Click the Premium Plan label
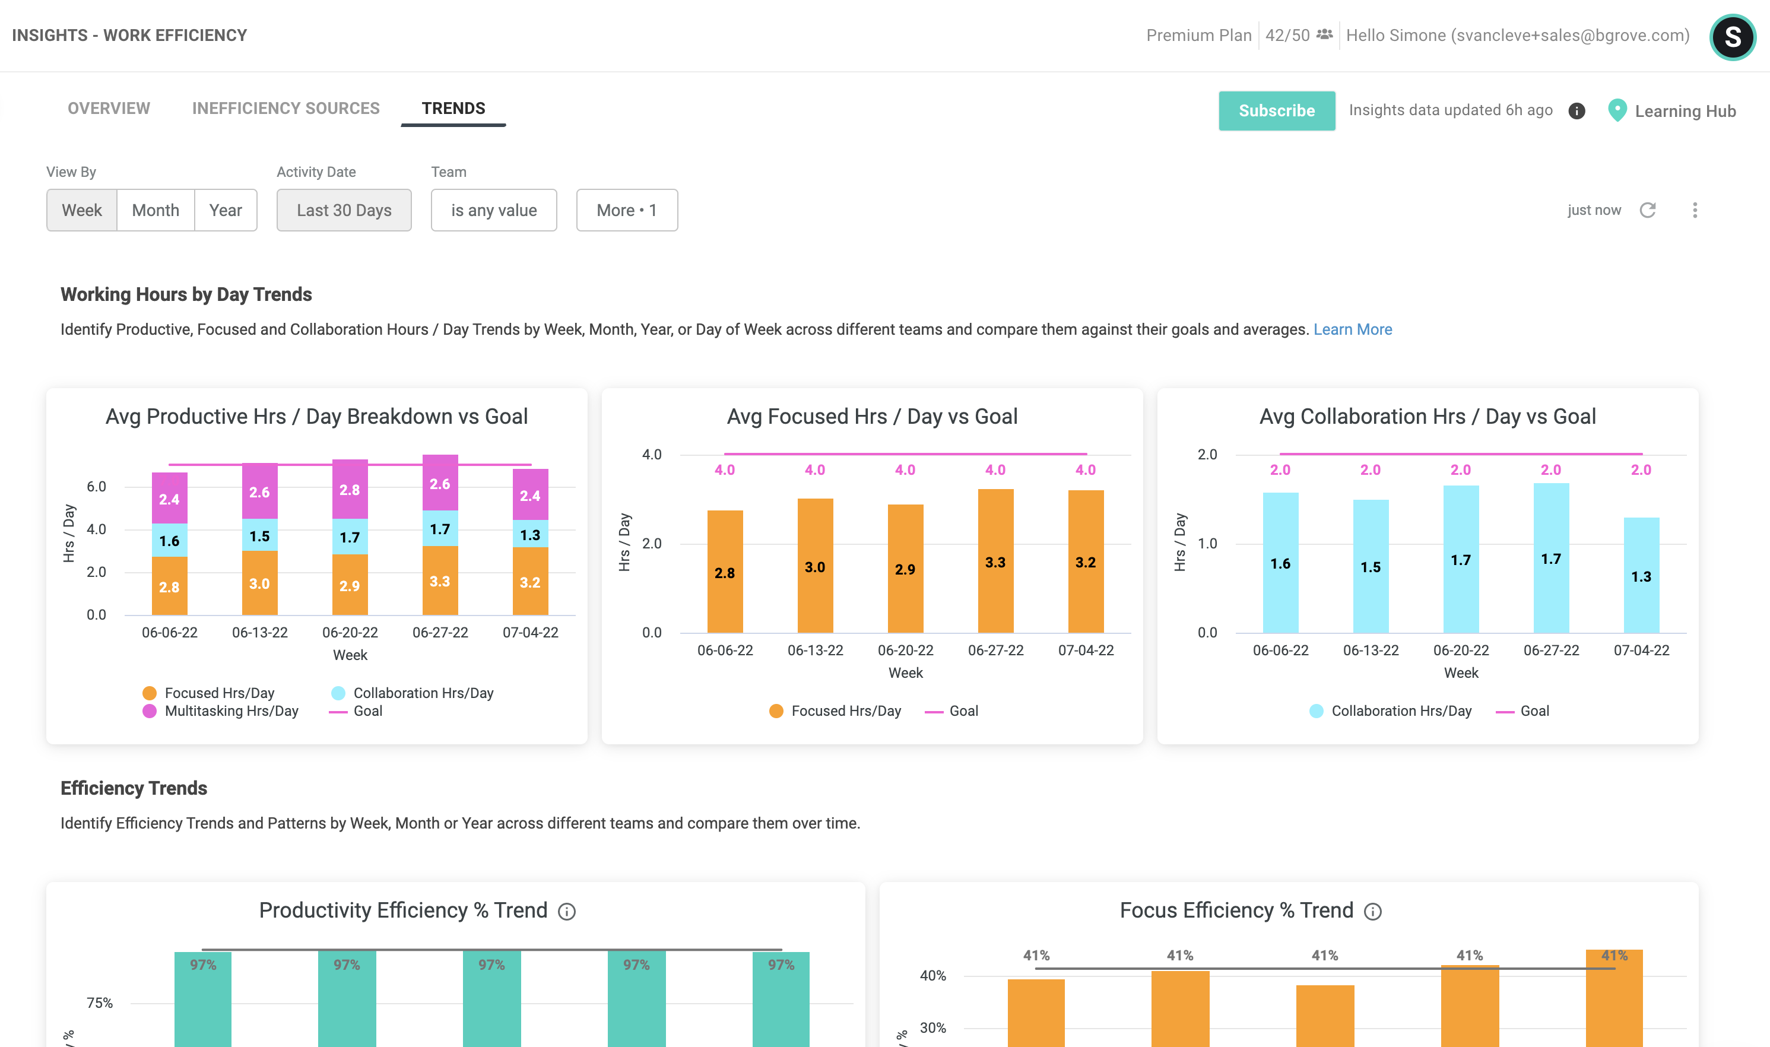Viewport: 1770px width, 1047px height. coord(1198,35)
